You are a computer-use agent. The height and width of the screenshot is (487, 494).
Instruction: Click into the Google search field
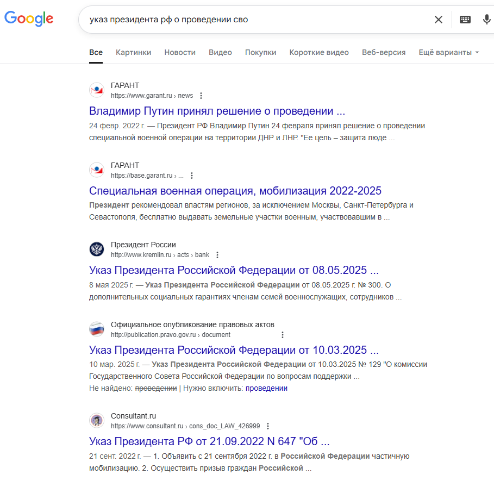coord(255,20)
